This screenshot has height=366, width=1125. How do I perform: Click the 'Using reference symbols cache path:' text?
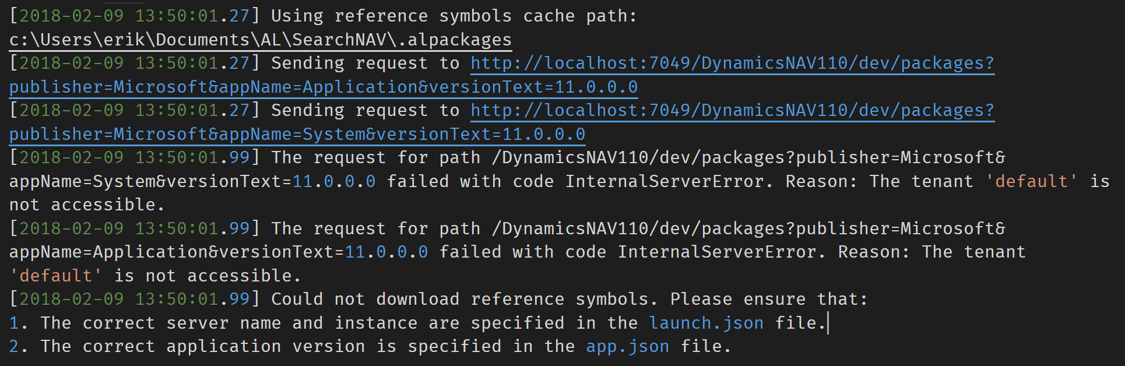(x=454, y=16)
